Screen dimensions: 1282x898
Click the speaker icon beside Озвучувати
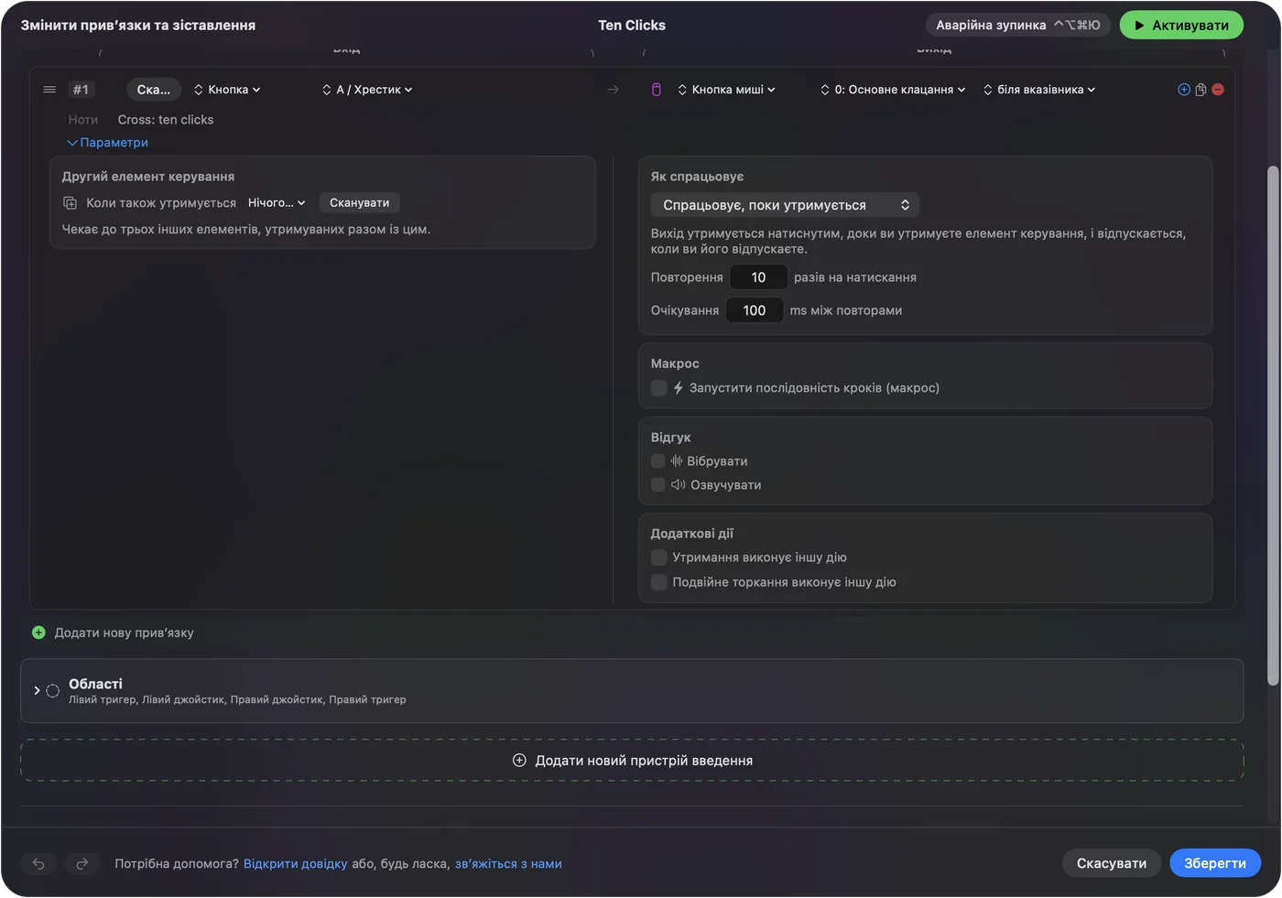(679, 485)
